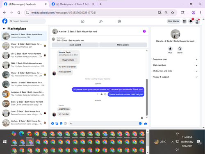Attach a photo using image icon
Image resolution: width=205 pixels, height=154 pixels.
pyautogui.click(x=57, y=124)
